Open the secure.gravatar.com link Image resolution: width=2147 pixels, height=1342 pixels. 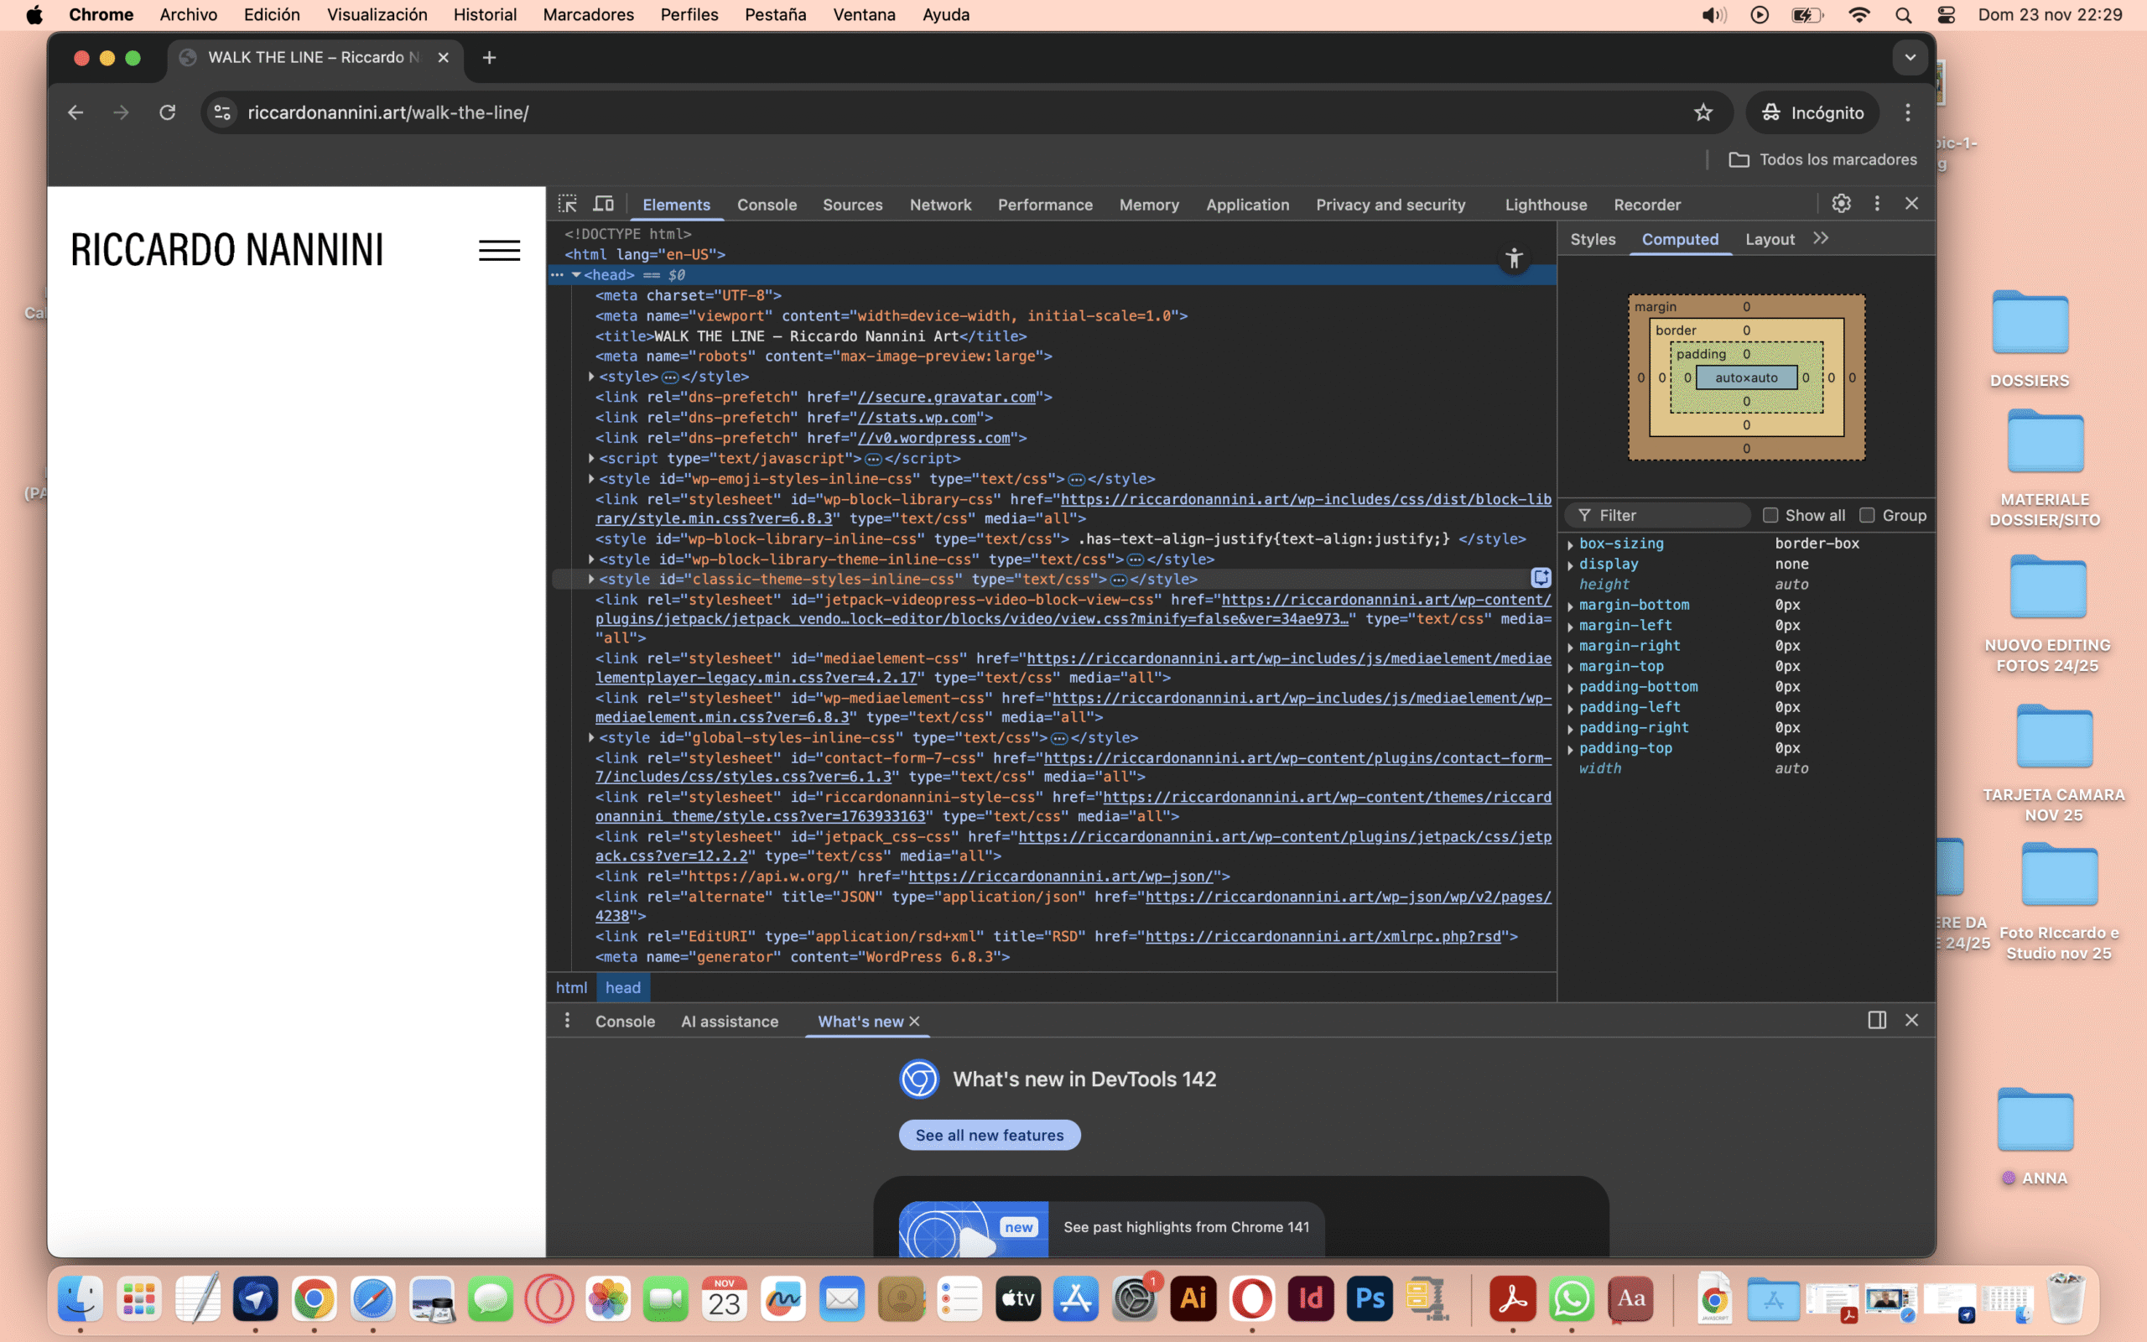(x=946, y=397)
